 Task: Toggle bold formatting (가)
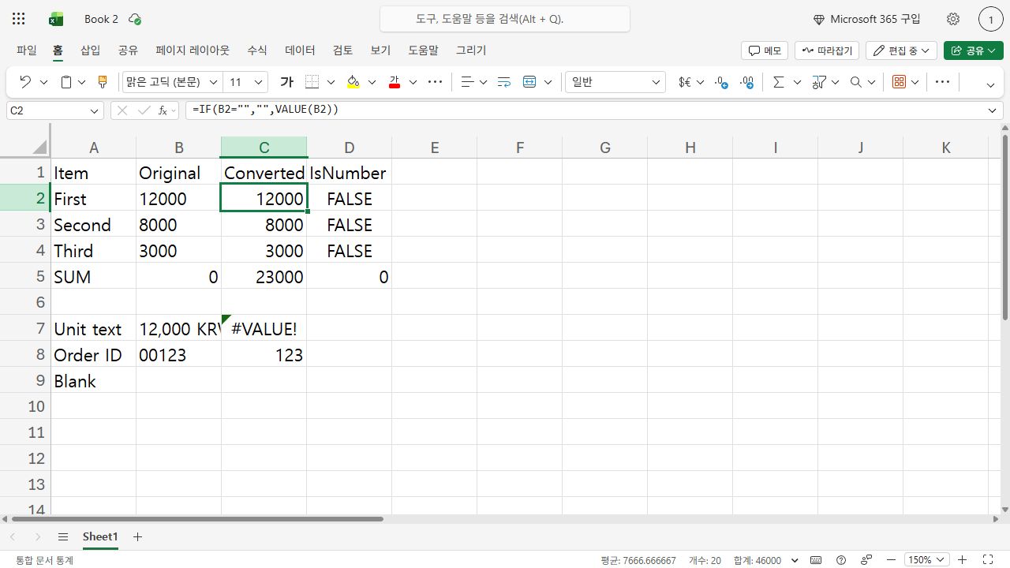(x=287, y=82)
